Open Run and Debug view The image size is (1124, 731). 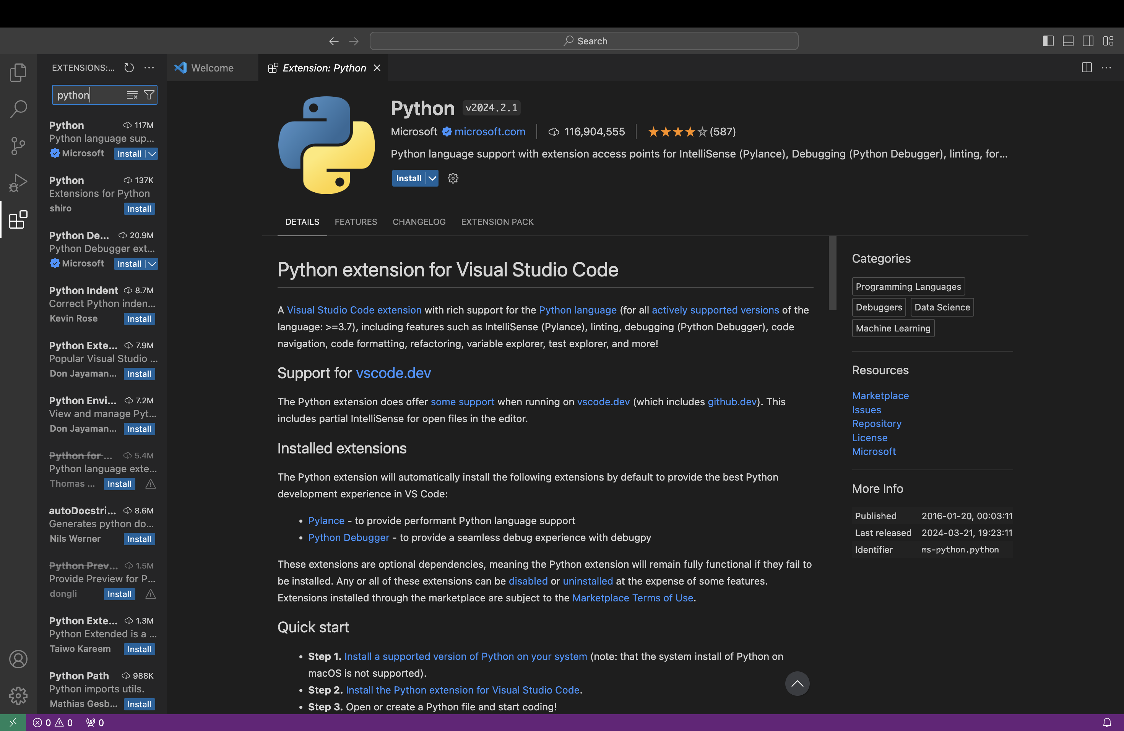(x=18, y=182)
